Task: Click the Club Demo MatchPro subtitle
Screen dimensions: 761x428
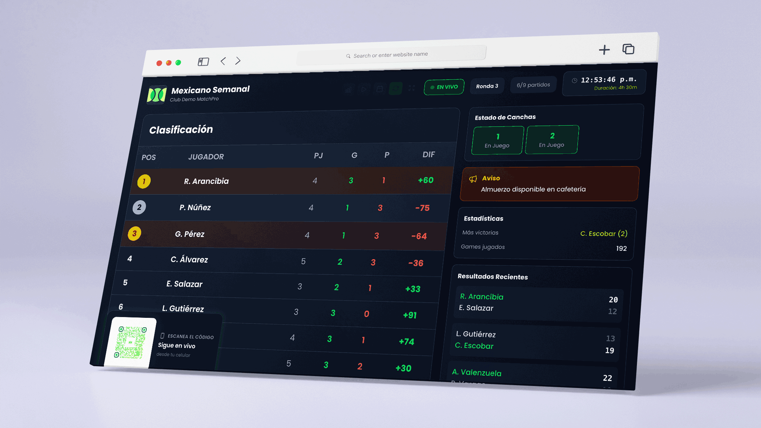Action: pyautogui.click(x=194, y=99)
